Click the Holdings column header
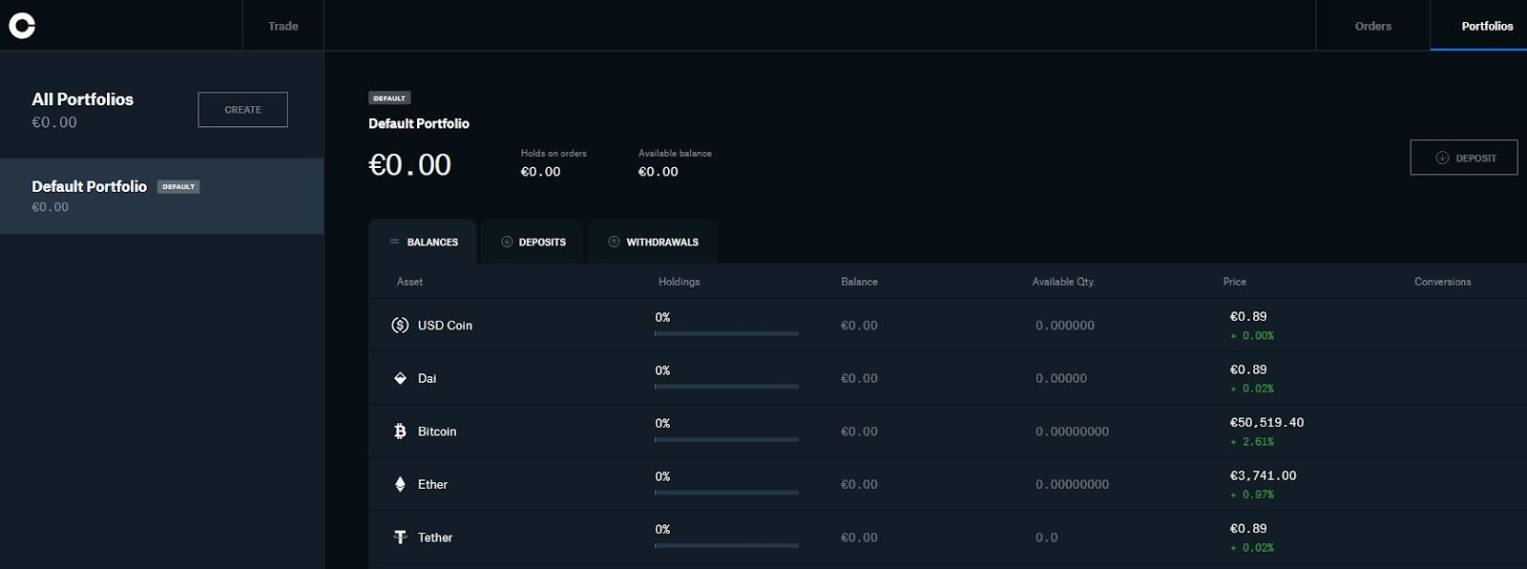Screen dimensions: 1527x569 [680, 282]
